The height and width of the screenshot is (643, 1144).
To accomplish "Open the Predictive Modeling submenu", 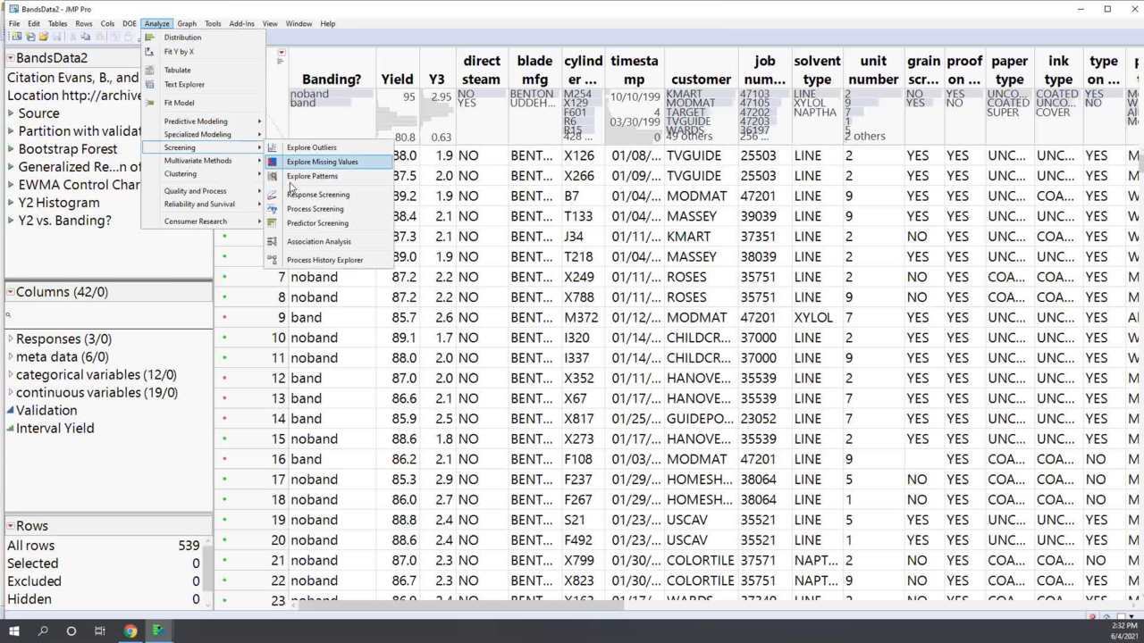I will [x=196, y=121].
